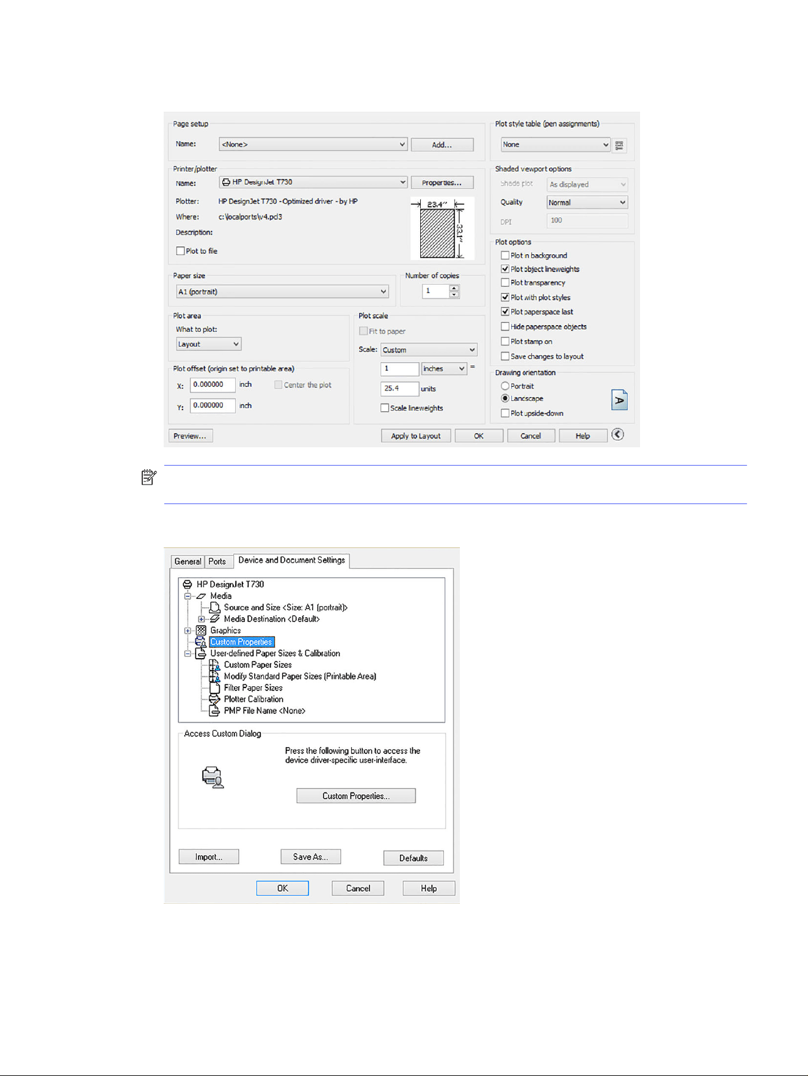Enable Plot transparency checkbox
808x1076 pixels.
pos(505,282)
